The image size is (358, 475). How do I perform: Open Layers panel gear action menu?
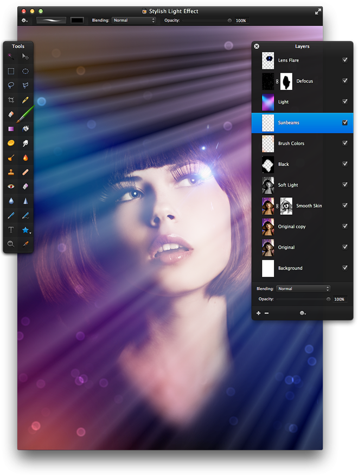click(303, 313)
